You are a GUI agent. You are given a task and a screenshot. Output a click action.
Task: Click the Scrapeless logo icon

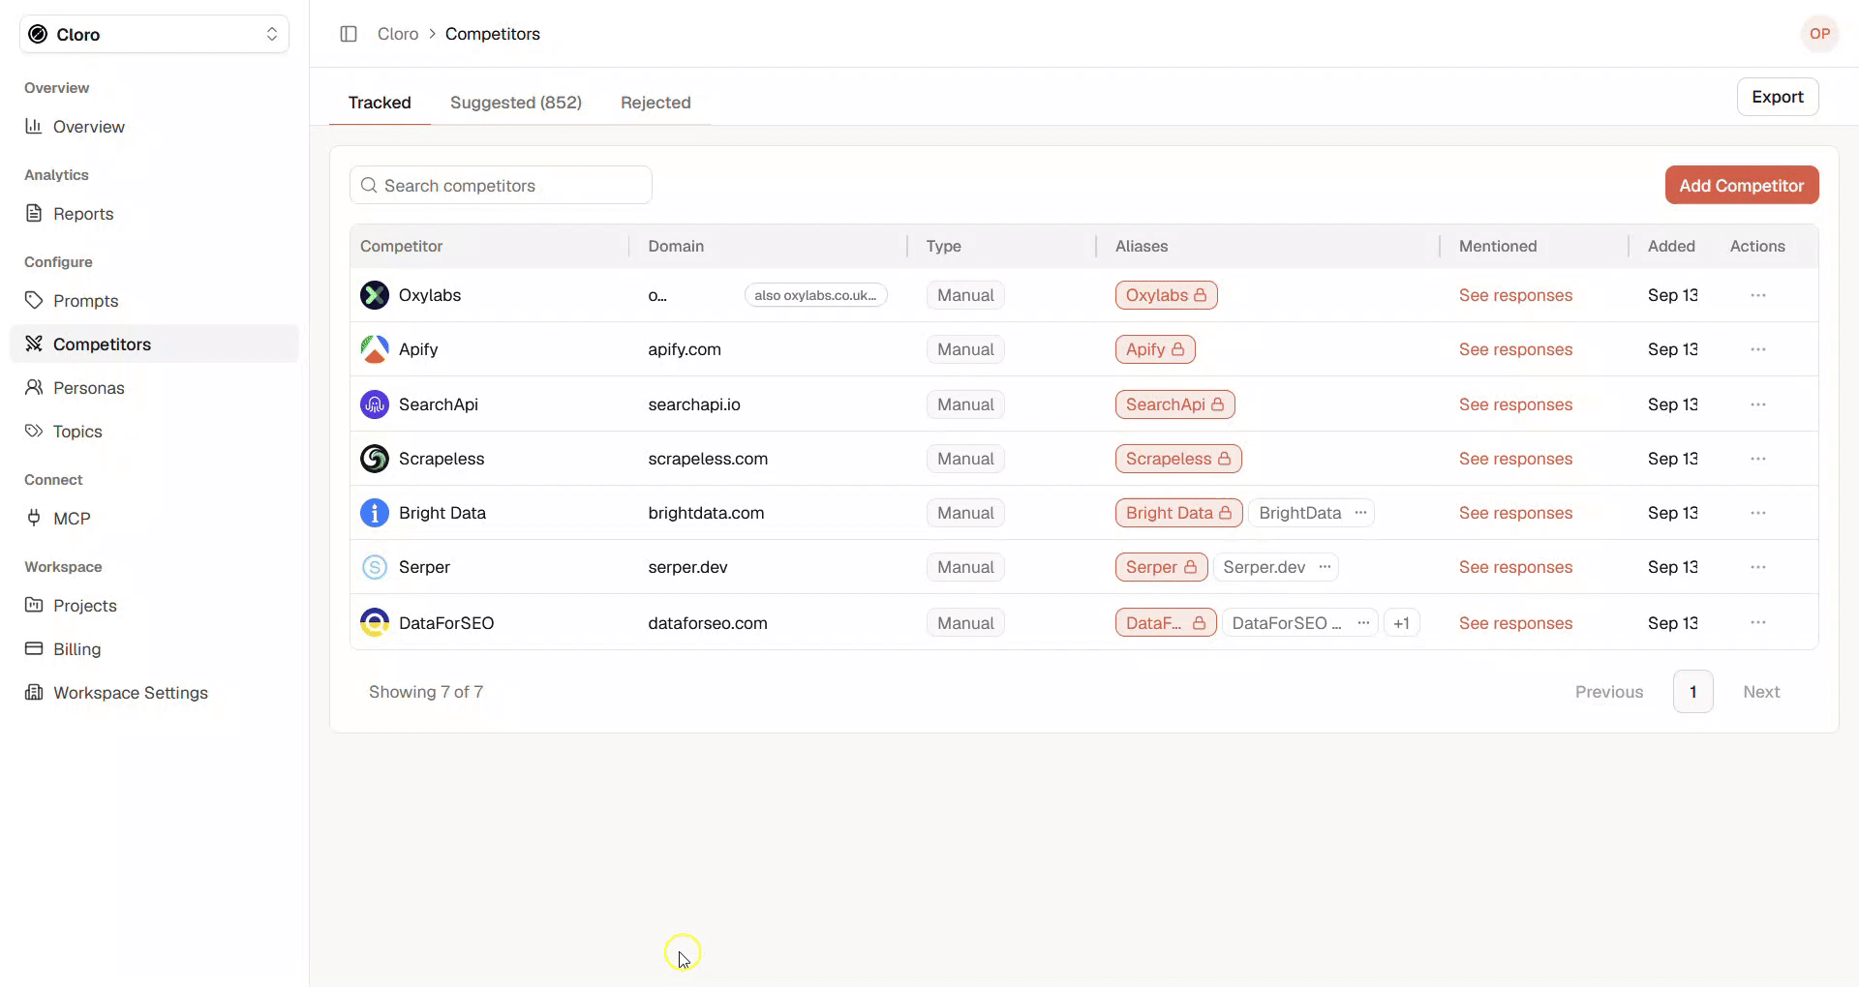pos(375,459)
